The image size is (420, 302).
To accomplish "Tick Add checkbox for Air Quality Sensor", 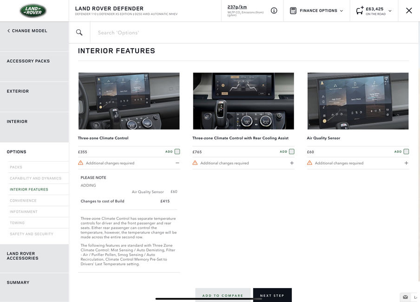I will [x=406, y=151].
